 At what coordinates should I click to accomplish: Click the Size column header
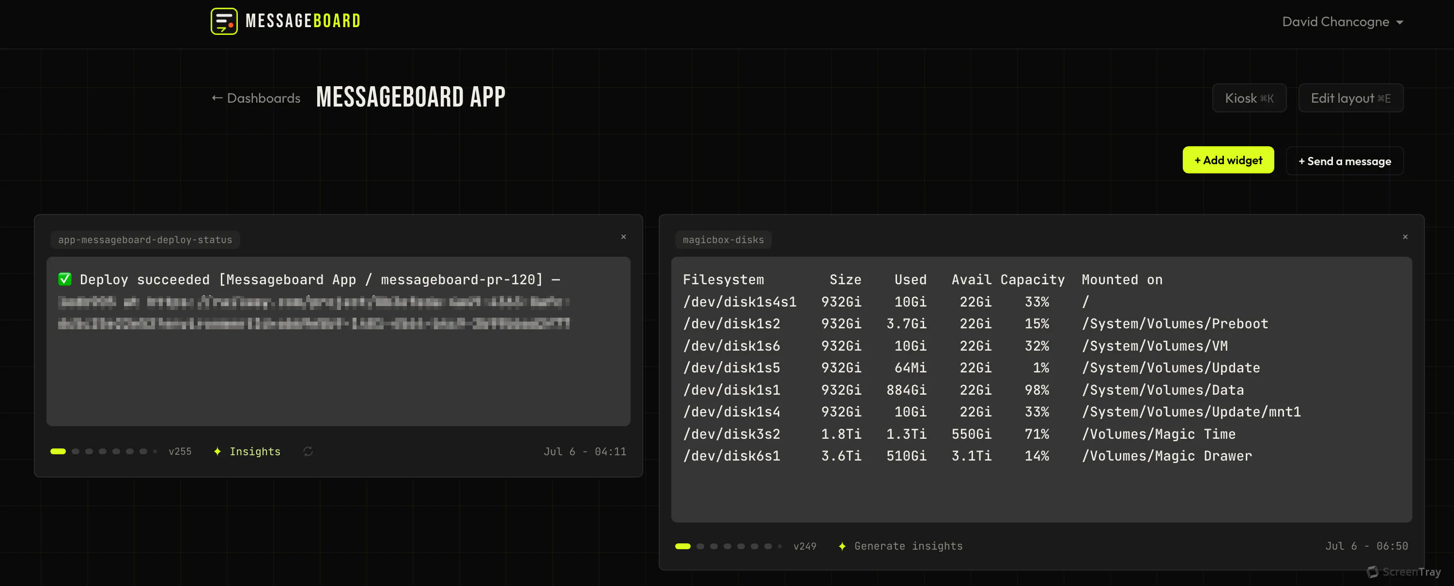(x=846, y=279)
